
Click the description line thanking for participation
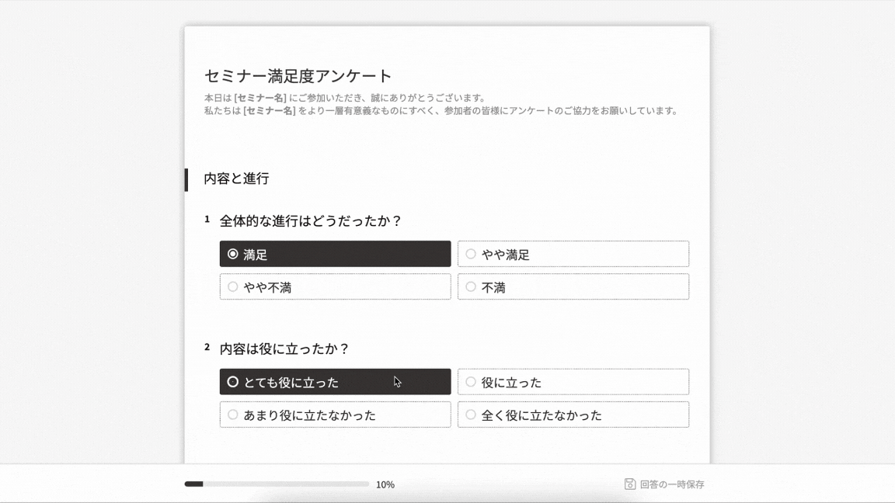tap(345, 98)
